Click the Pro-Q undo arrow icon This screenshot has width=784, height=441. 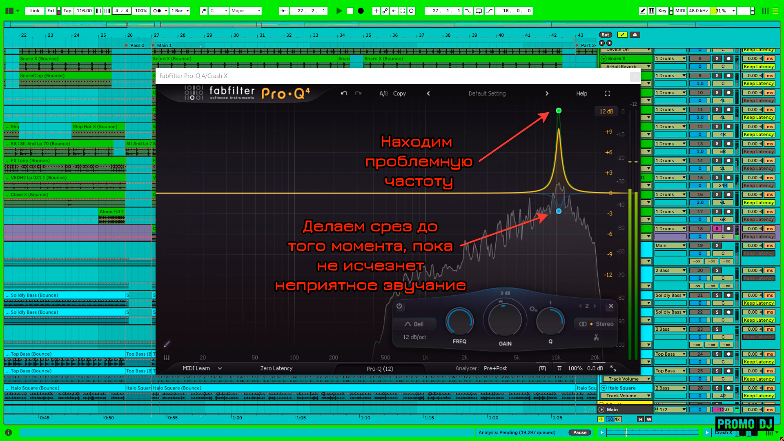coord(344,93)
